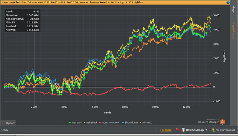Screen dimensions: 238x136
Task: Click the Non Showdown value -23.70bb
Action: [34, 19]
